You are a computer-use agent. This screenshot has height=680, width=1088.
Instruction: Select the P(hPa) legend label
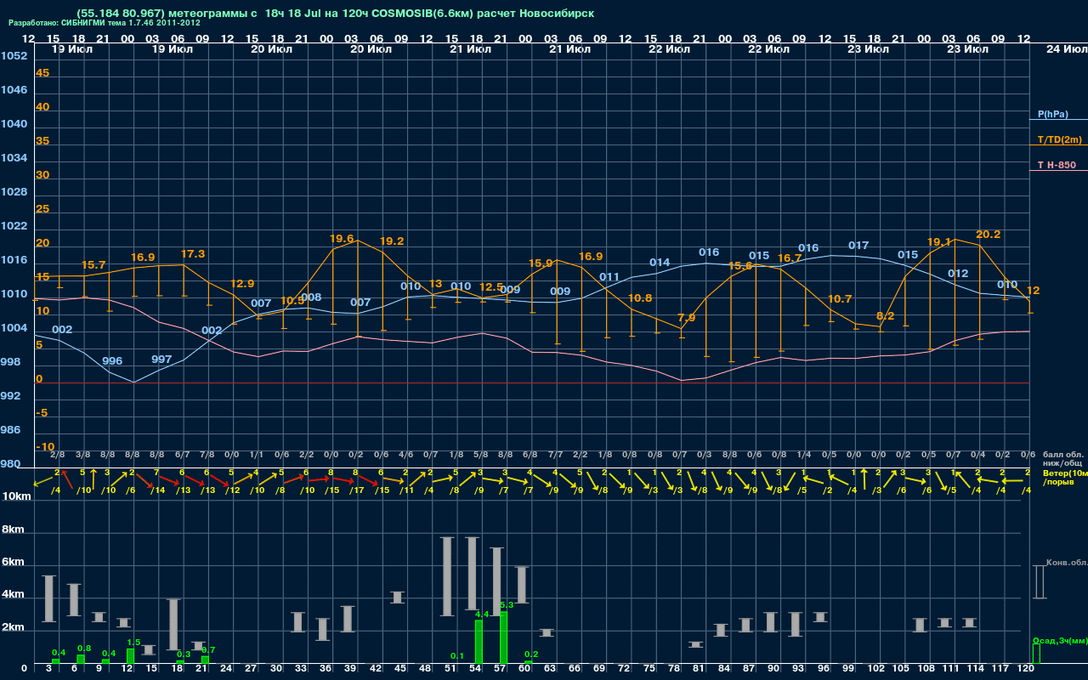click(1052, 114)
